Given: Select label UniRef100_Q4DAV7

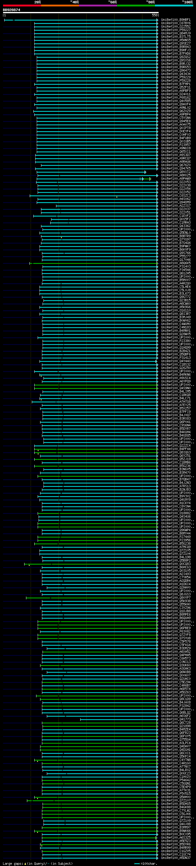Looking at the screenshot, I should [175, 746].
